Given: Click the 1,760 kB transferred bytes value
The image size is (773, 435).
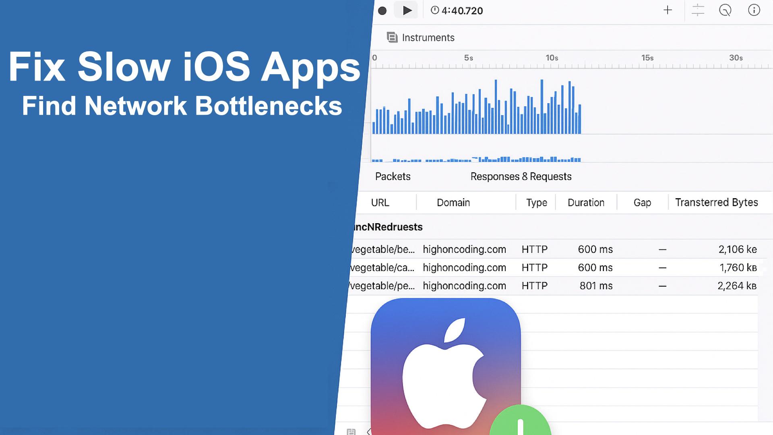Looking at the screenshot, I should [x=738, y=267].
